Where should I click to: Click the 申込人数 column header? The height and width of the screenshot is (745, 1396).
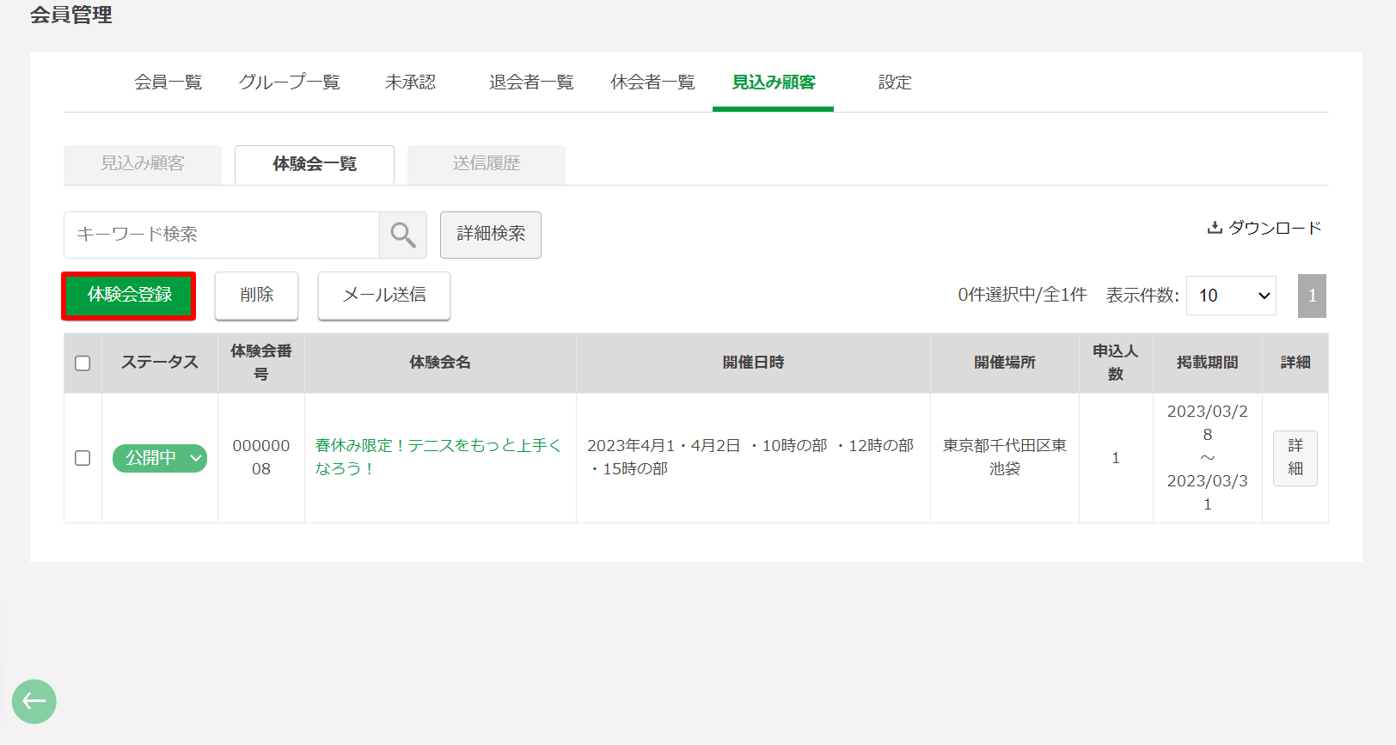[1116, 363]
